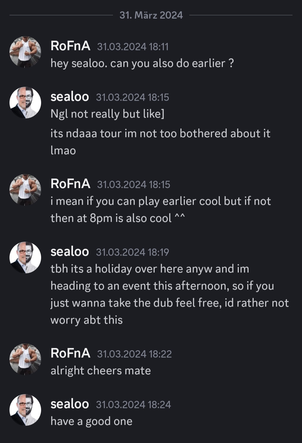Screen dimensions: 302x443
Task: Select the 'its ndaaa tour' message
Action: (160, 142)
